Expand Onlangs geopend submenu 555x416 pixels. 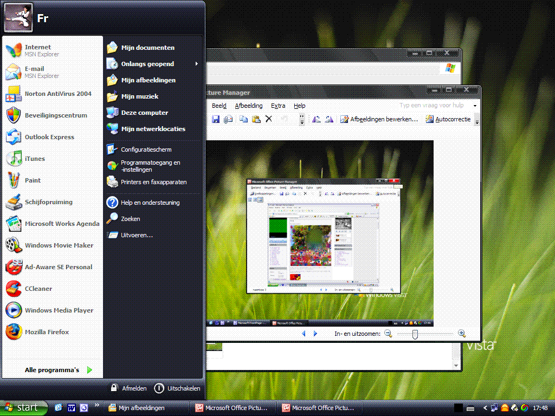click(x=152, y=64)
